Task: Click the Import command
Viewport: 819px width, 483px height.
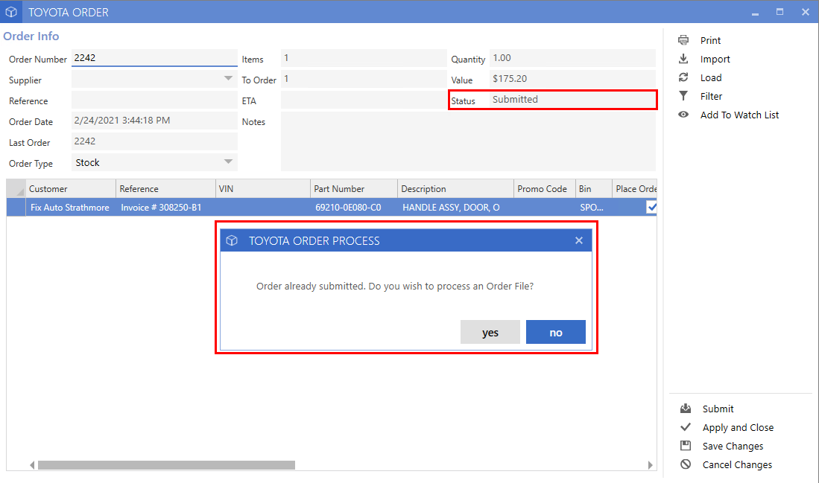Action: 715,59
